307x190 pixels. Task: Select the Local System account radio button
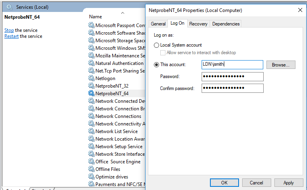[157, 45]
